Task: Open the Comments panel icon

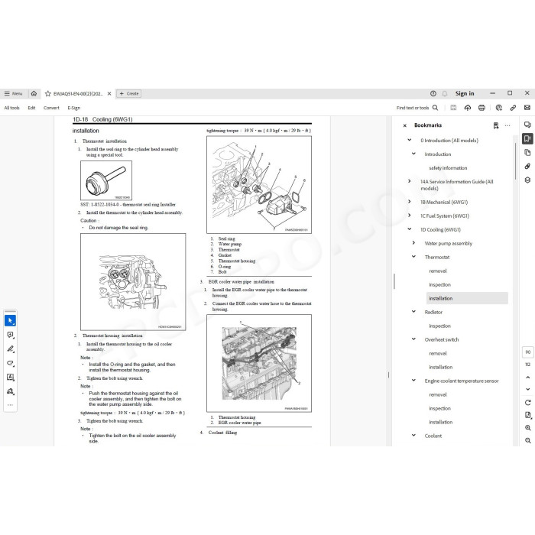Action: 527,125
